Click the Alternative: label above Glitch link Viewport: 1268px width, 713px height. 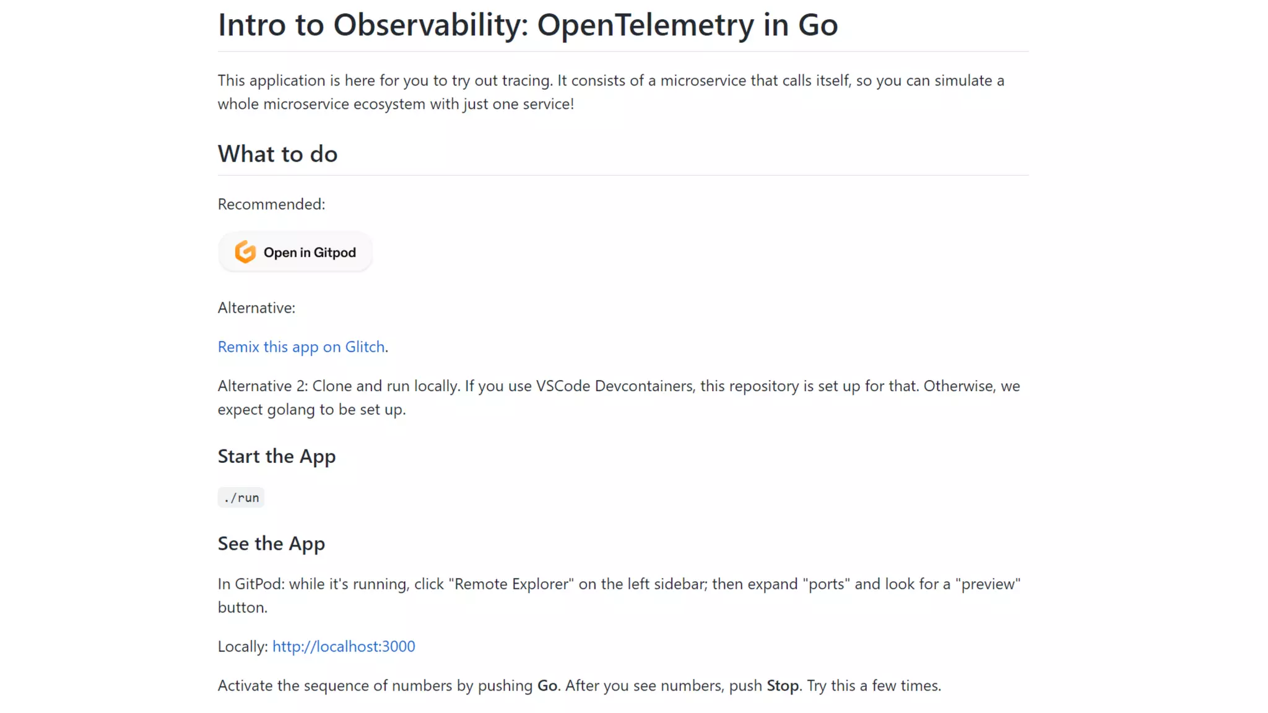256,308
